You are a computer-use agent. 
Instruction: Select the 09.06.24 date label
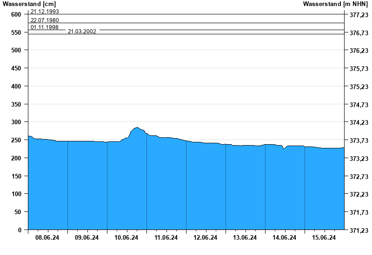tap(87, 238)
